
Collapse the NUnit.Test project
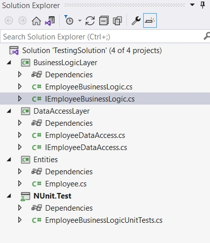9,196
